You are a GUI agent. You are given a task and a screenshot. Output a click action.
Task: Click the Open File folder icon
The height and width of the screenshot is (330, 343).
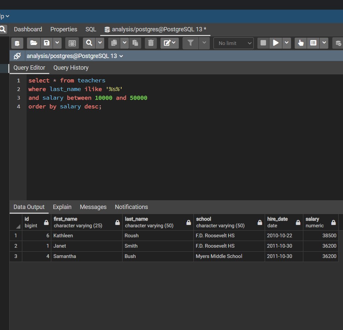point(34,43)
